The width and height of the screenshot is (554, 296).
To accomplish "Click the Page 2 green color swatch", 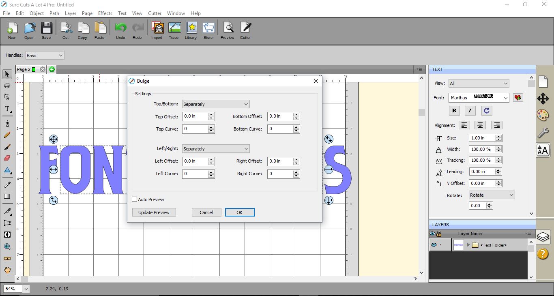I will (x=34, y=69).
